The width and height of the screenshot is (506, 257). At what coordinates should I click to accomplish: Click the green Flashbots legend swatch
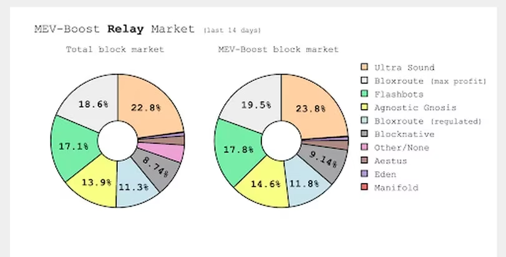[x=364, y=94]
